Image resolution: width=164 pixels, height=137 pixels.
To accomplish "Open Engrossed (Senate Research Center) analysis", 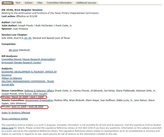I will pos(21,63).
